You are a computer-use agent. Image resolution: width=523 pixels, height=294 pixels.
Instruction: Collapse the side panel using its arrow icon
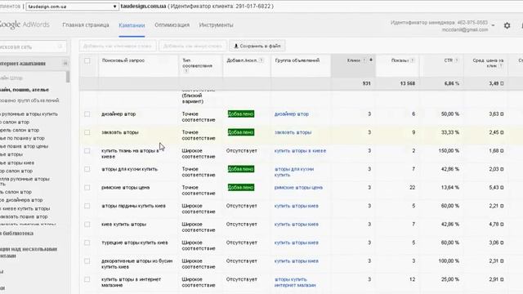(x=65, y=64)
